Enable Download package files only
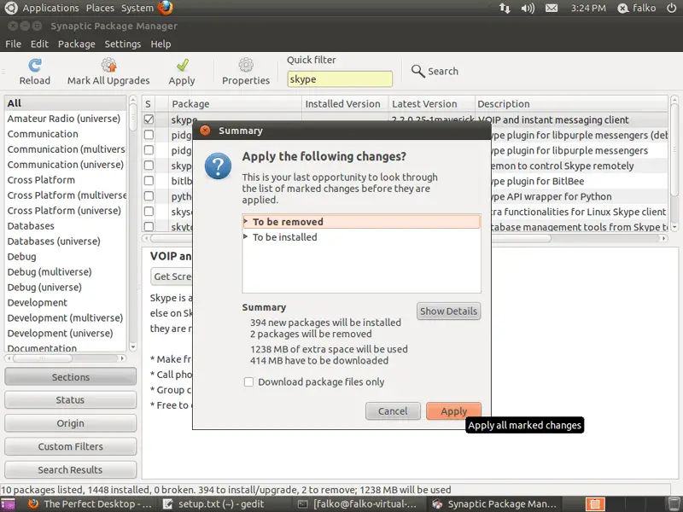 coord(248,381)
